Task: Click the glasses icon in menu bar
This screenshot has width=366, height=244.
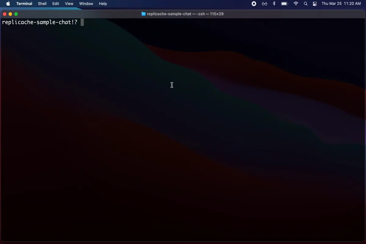Action: click(264, 4)
